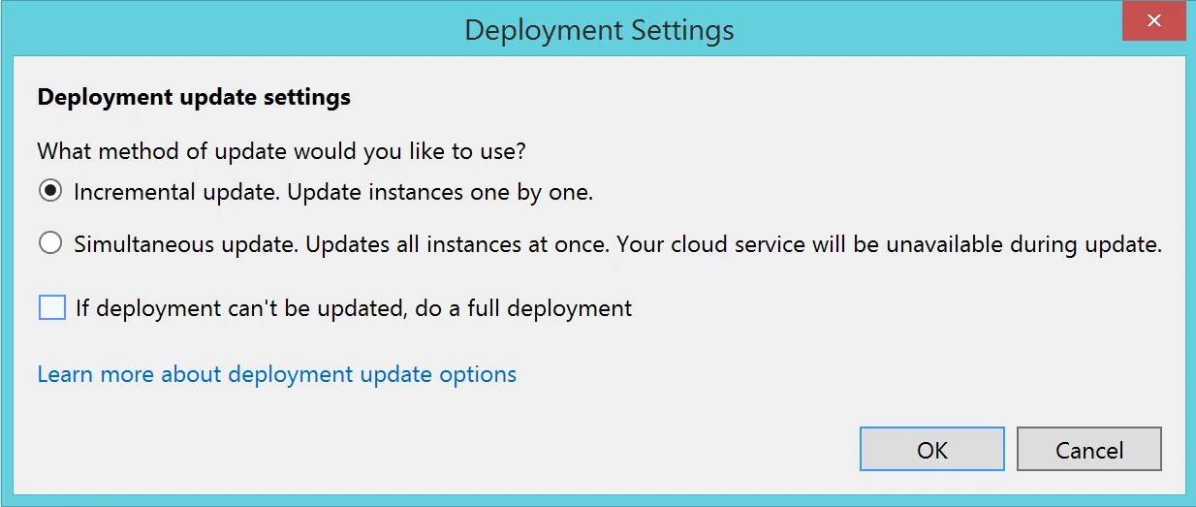
Task: Select the 'Incremental update.' option text
Action: click(x=177, y=192)
